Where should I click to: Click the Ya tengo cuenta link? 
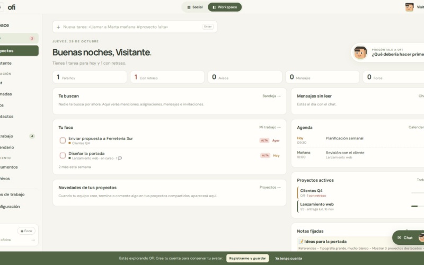[288, 258]
